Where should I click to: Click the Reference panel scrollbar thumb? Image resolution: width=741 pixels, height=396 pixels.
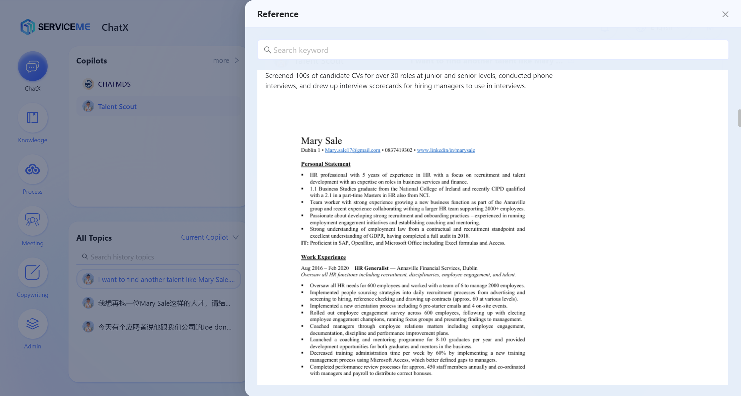point(739,118)
